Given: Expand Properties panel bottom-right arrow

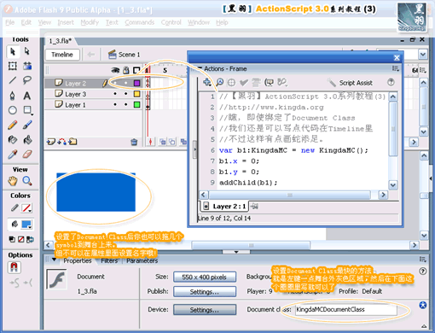Looking at the screenshot, I should click(424, 326).
